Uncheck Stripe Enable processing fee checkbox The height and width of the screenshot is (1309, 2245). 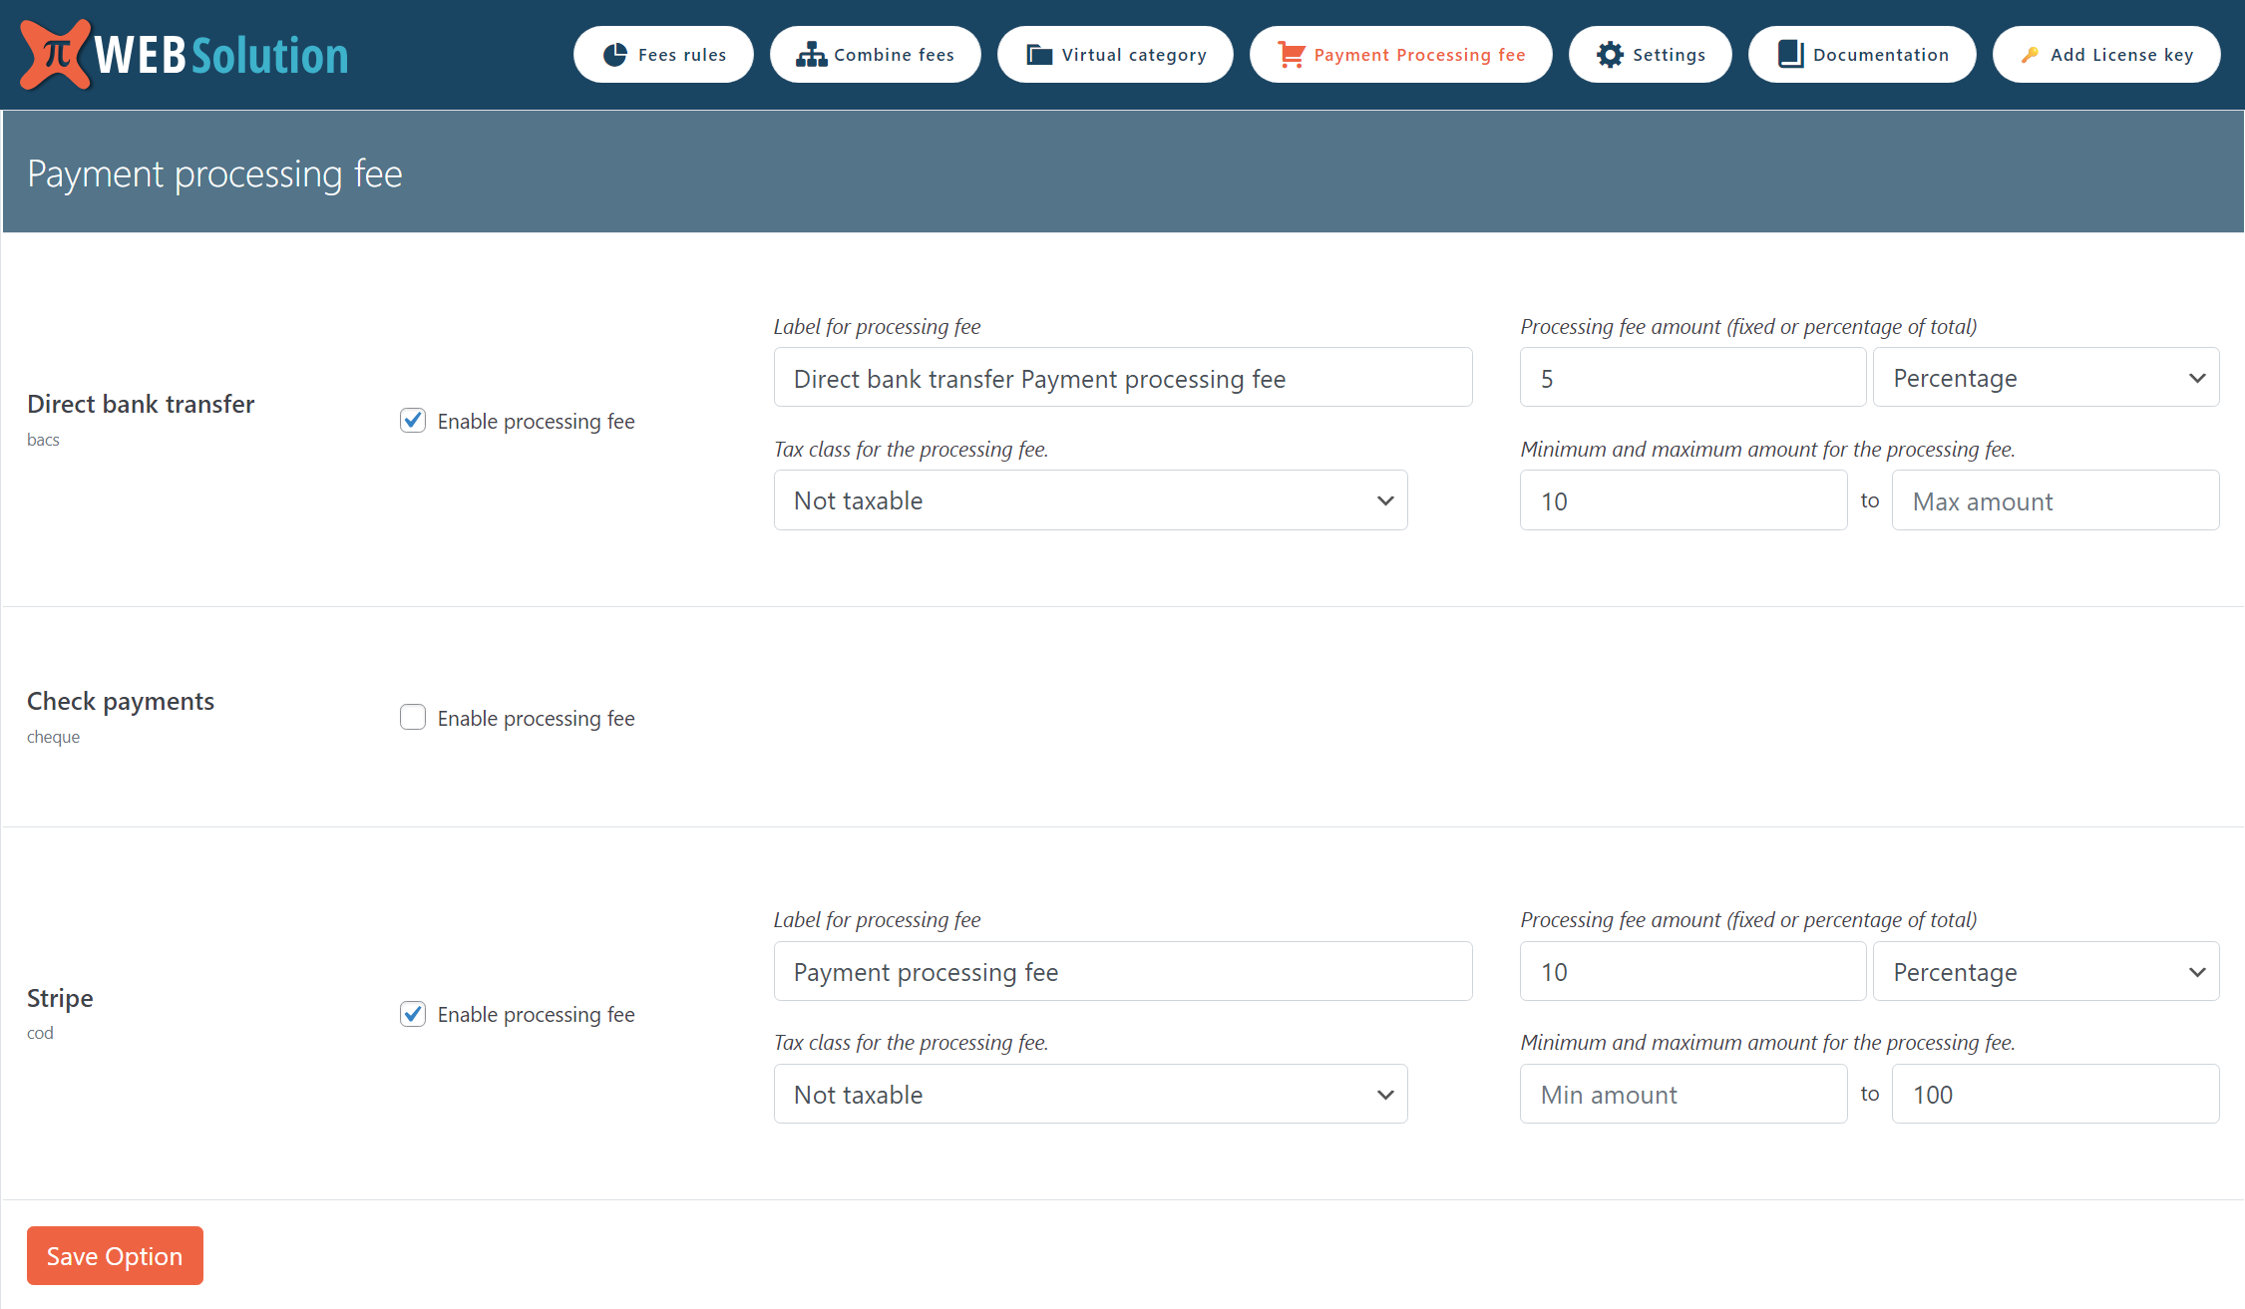[413, 1014]
